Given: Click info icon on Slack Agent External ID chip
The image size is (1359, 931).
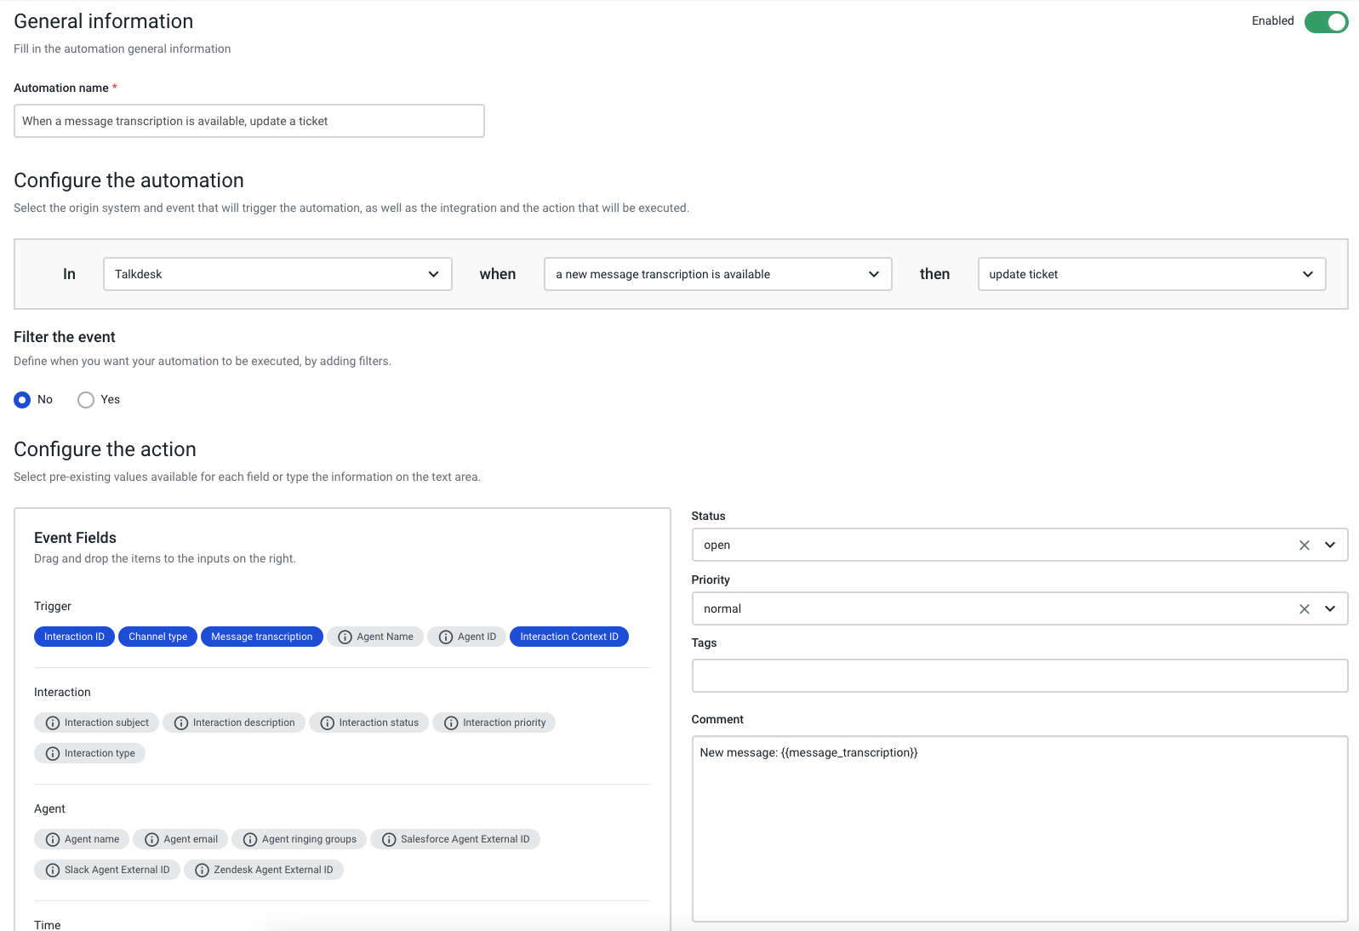Looking at the screenshot, I should pos(53,870).
